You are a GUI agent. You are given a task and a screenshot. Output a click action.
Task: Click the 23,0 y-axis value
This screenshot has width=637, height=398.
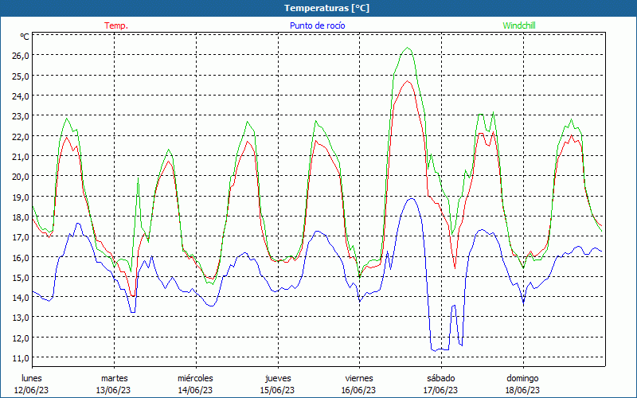21,116
